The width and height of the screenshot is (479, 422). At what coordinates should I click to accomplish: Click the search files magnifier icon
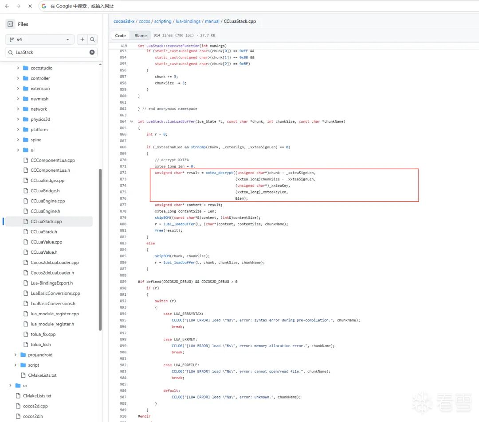pyautogui.click(x=92, y=39)
